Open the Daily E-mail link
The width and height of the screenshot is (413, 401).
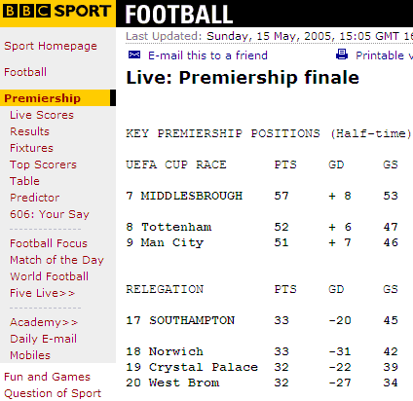[43, 339]
